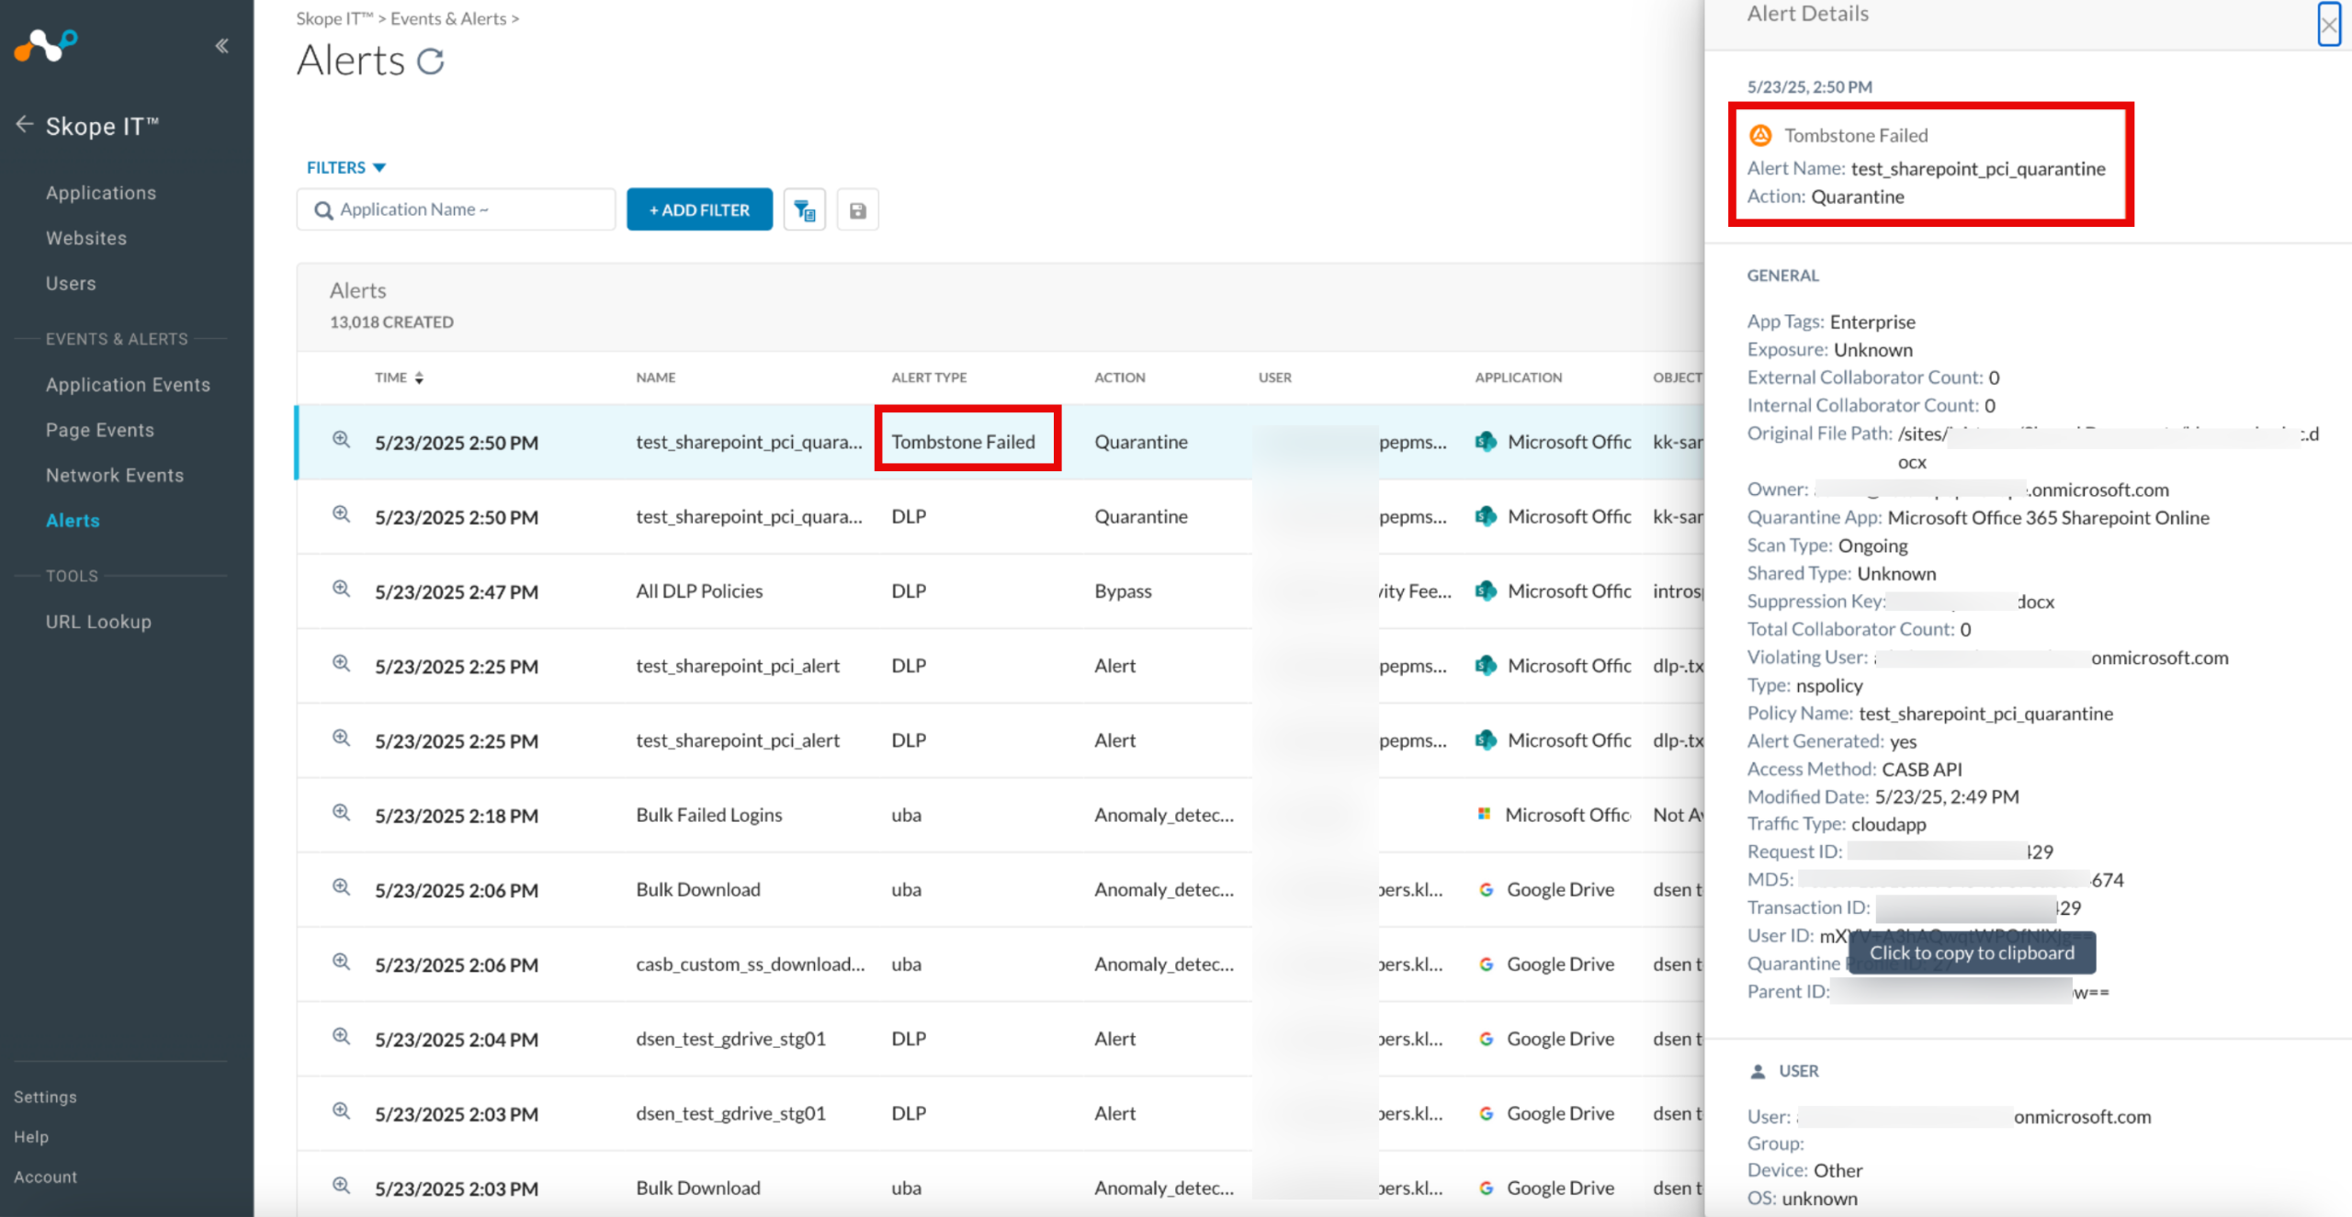
Task: Click the back arrow next to Skope IT
Action: 24,125
